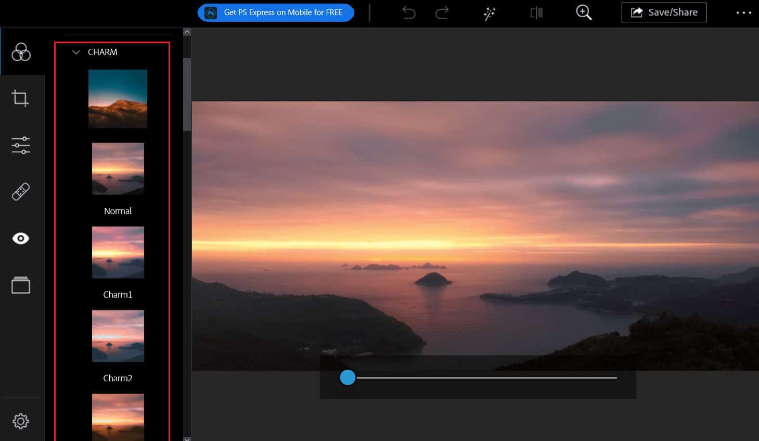This screenshot has height=441, width=759.
Task: Select the Red Eye removal tool
Action: [x=21, y=238]
